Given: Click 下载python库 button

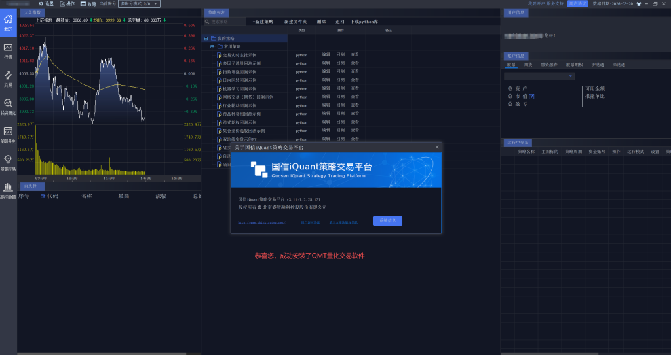Looking at the screenshot, I should tap(364, 22).
